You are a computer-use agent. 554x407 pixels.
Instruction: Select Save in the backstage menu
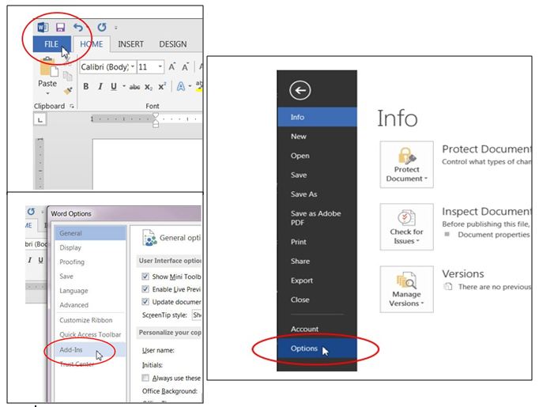(317, 175)
